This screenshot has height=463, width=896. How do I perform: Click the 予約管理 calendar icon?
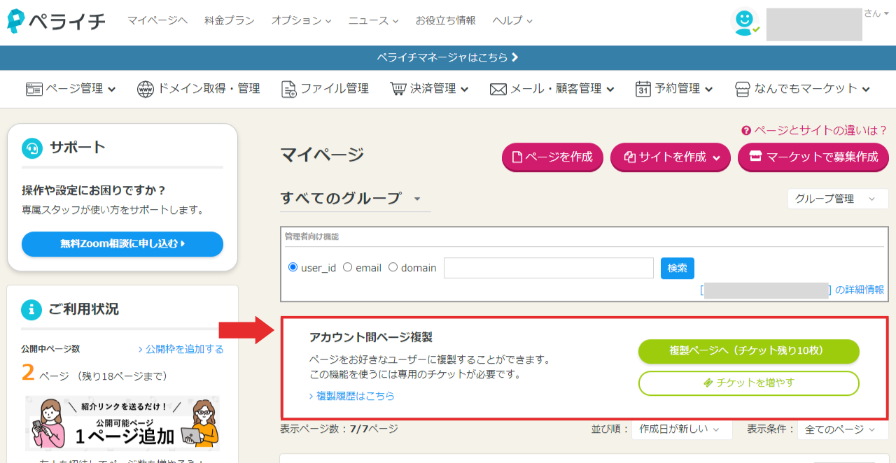[x=643, y=89]
